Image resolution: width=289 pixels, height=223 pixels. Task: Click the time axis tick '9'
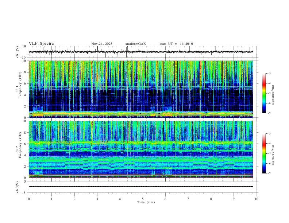tap(234, 199)
